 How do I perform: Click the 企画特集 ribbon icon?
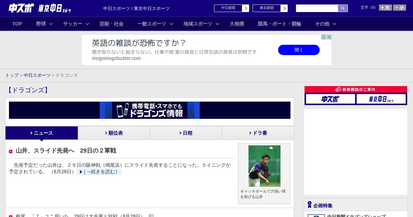pos(309,205)
